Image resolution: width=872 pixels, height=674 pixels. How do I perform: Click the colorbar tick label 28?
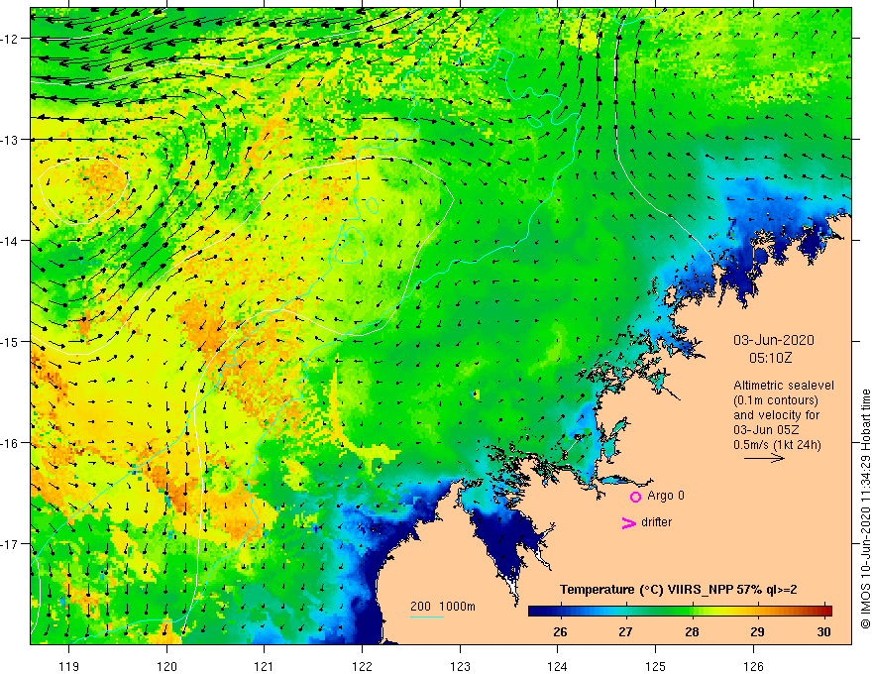[692, 631]
